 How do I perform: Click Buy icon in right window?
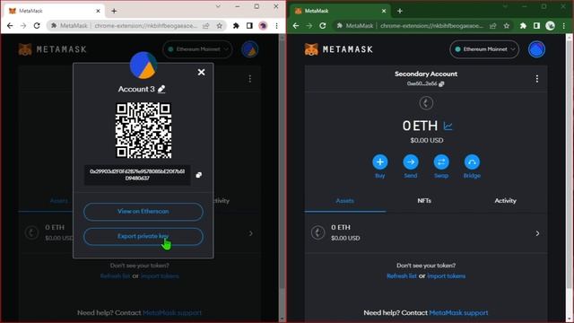(x=380, y=161)
